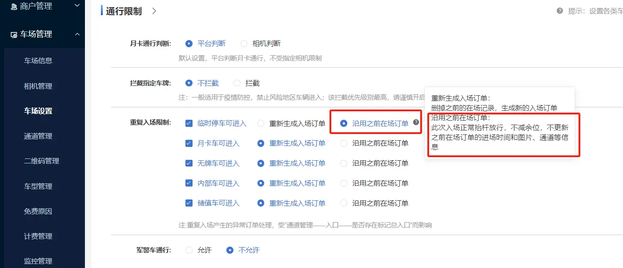Uncheck the 月卡车可进入 checkbox
Screen dimensions: 623x268
(x=189, y=143)
